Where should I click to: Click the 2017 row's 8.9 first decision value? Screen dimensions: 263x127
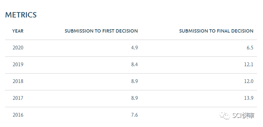tap(134, 98)
